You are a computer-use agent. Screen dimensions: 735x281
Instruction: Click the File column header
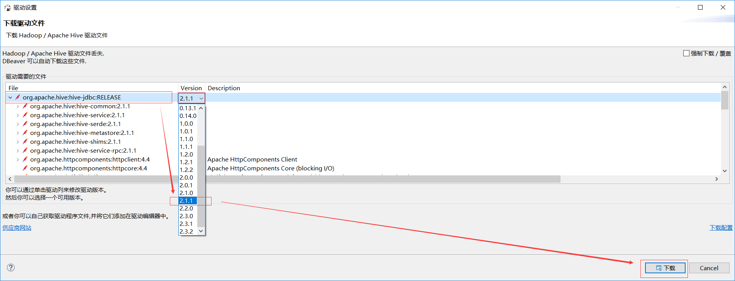pyautogui.click(x=92, y=88)
